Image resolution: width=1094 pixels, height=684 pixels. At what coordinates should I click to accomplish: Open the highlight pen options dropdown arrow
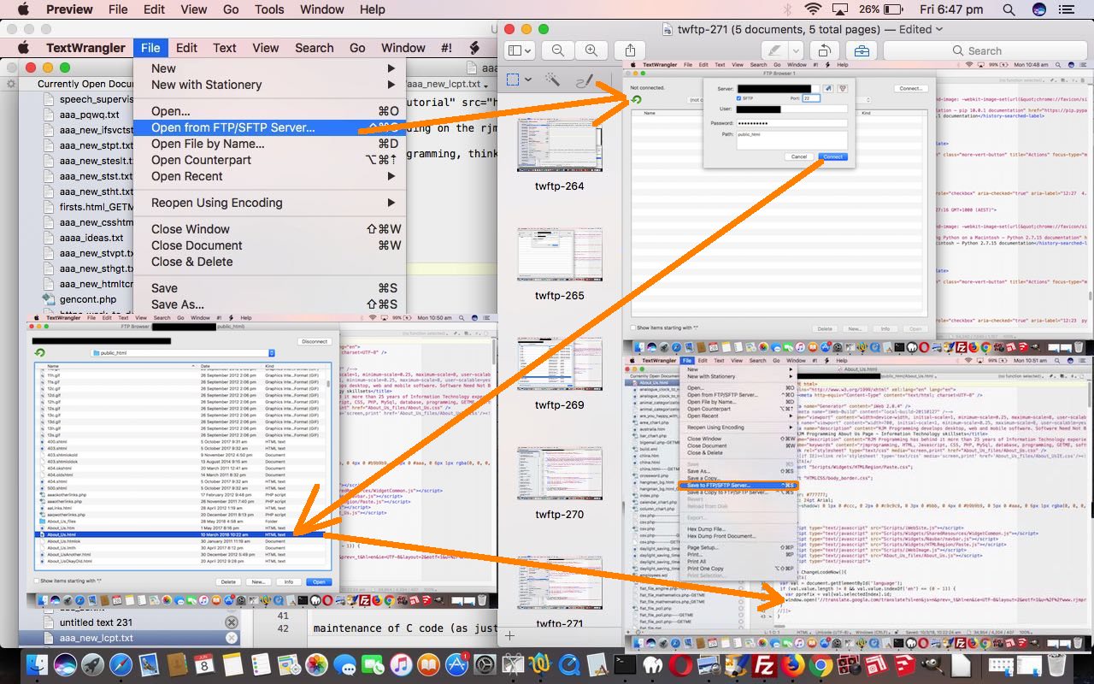pos(797,50)
